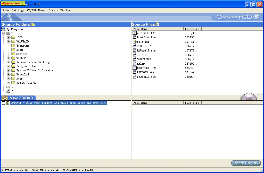The height and width of the screenshot is (173, 264).
Task: Check the CryptCD root checkbox
Action: [x=3, y=103]
